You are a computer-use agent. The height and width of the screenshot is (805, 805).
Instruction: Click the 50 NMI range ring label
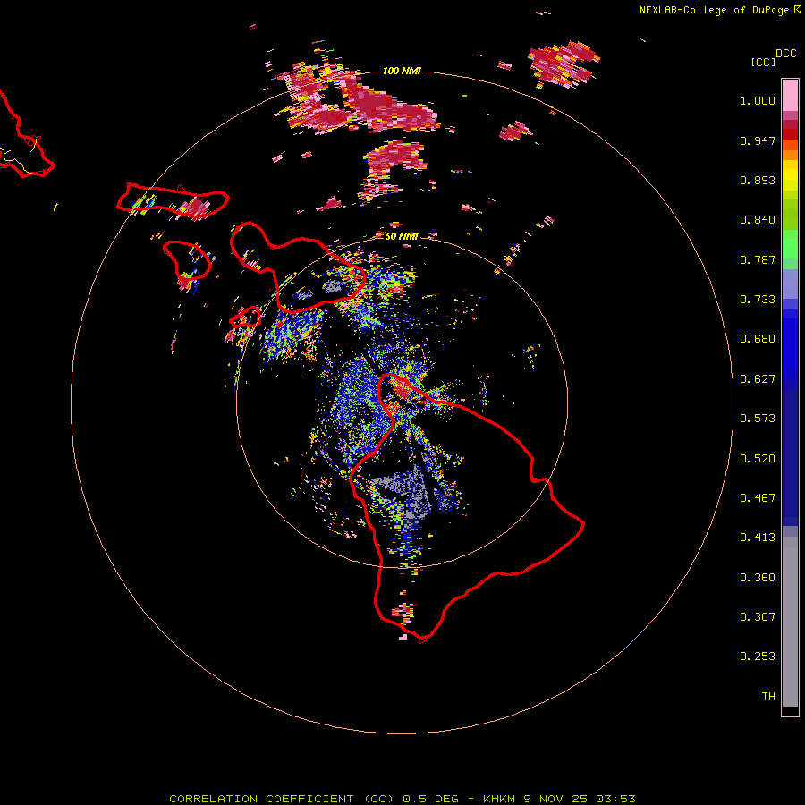(x=402, y=236)
